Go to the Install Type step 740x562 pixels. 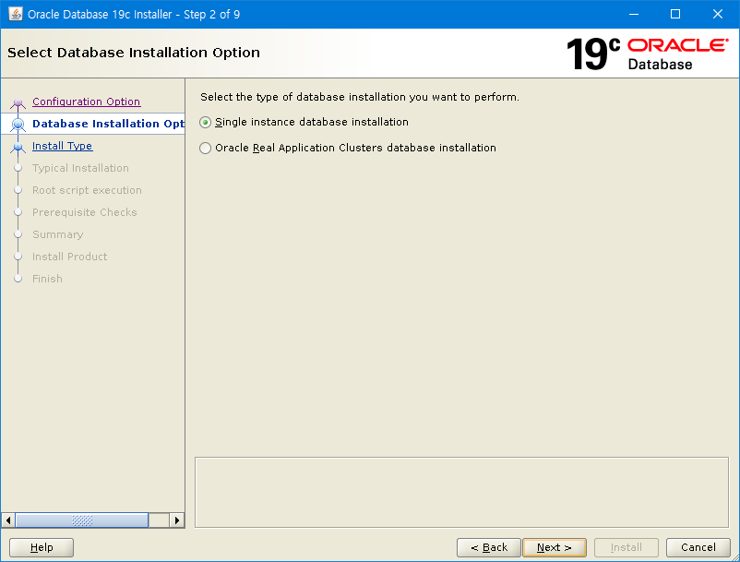point(62,146)
